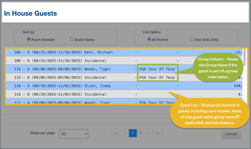Go to next page using > button

(x=148, y=134)
